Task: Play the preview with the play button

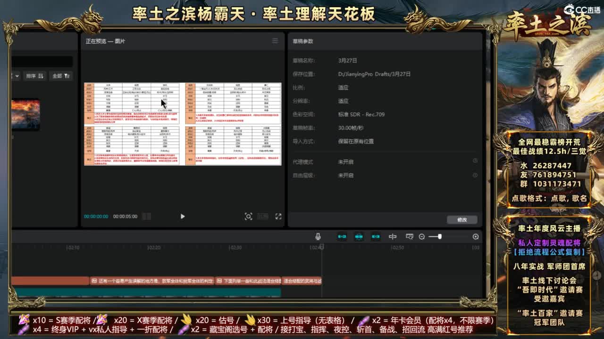Action: click(183, 217)
